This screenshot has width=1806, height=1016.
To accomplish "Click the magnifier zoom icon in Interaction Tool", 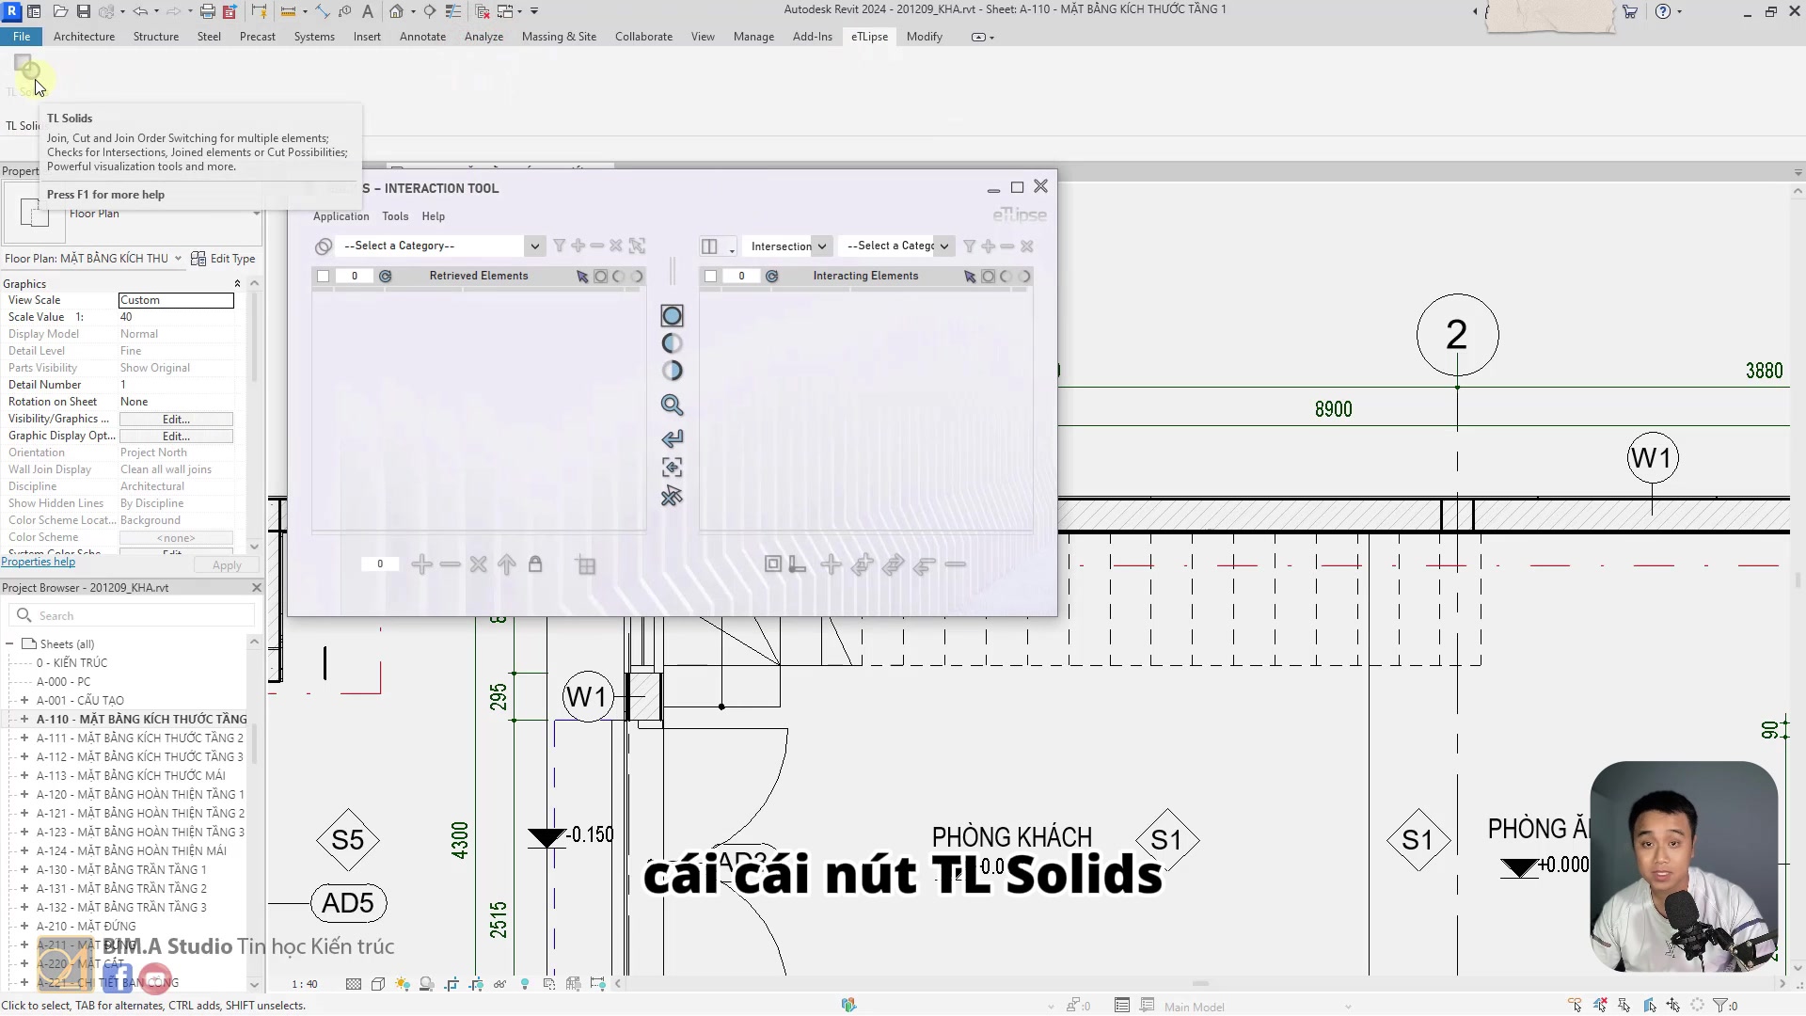I will 672,405.
